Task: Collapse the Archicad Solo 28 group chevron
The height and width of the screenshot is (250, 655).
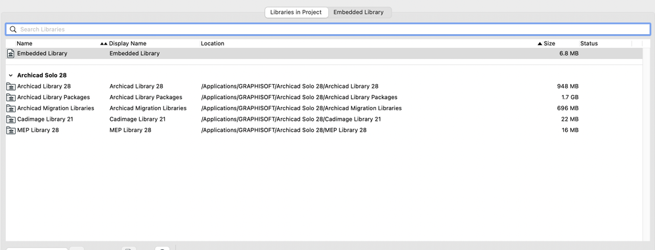Action: (11, 75)
